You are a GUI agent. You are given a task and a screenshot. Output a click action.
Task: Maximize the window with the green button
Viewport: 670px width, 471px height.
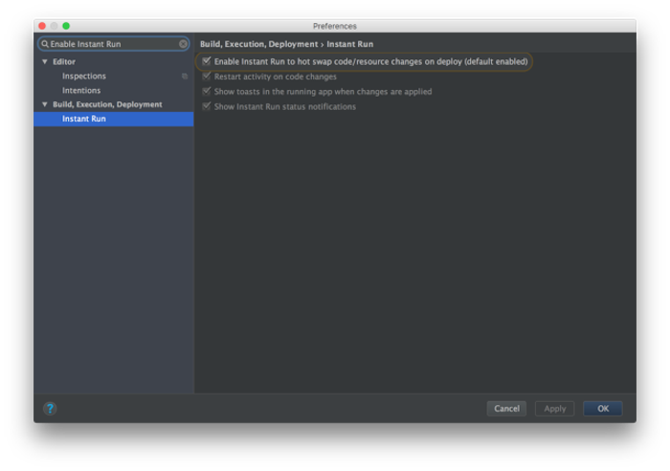(66, 26)
